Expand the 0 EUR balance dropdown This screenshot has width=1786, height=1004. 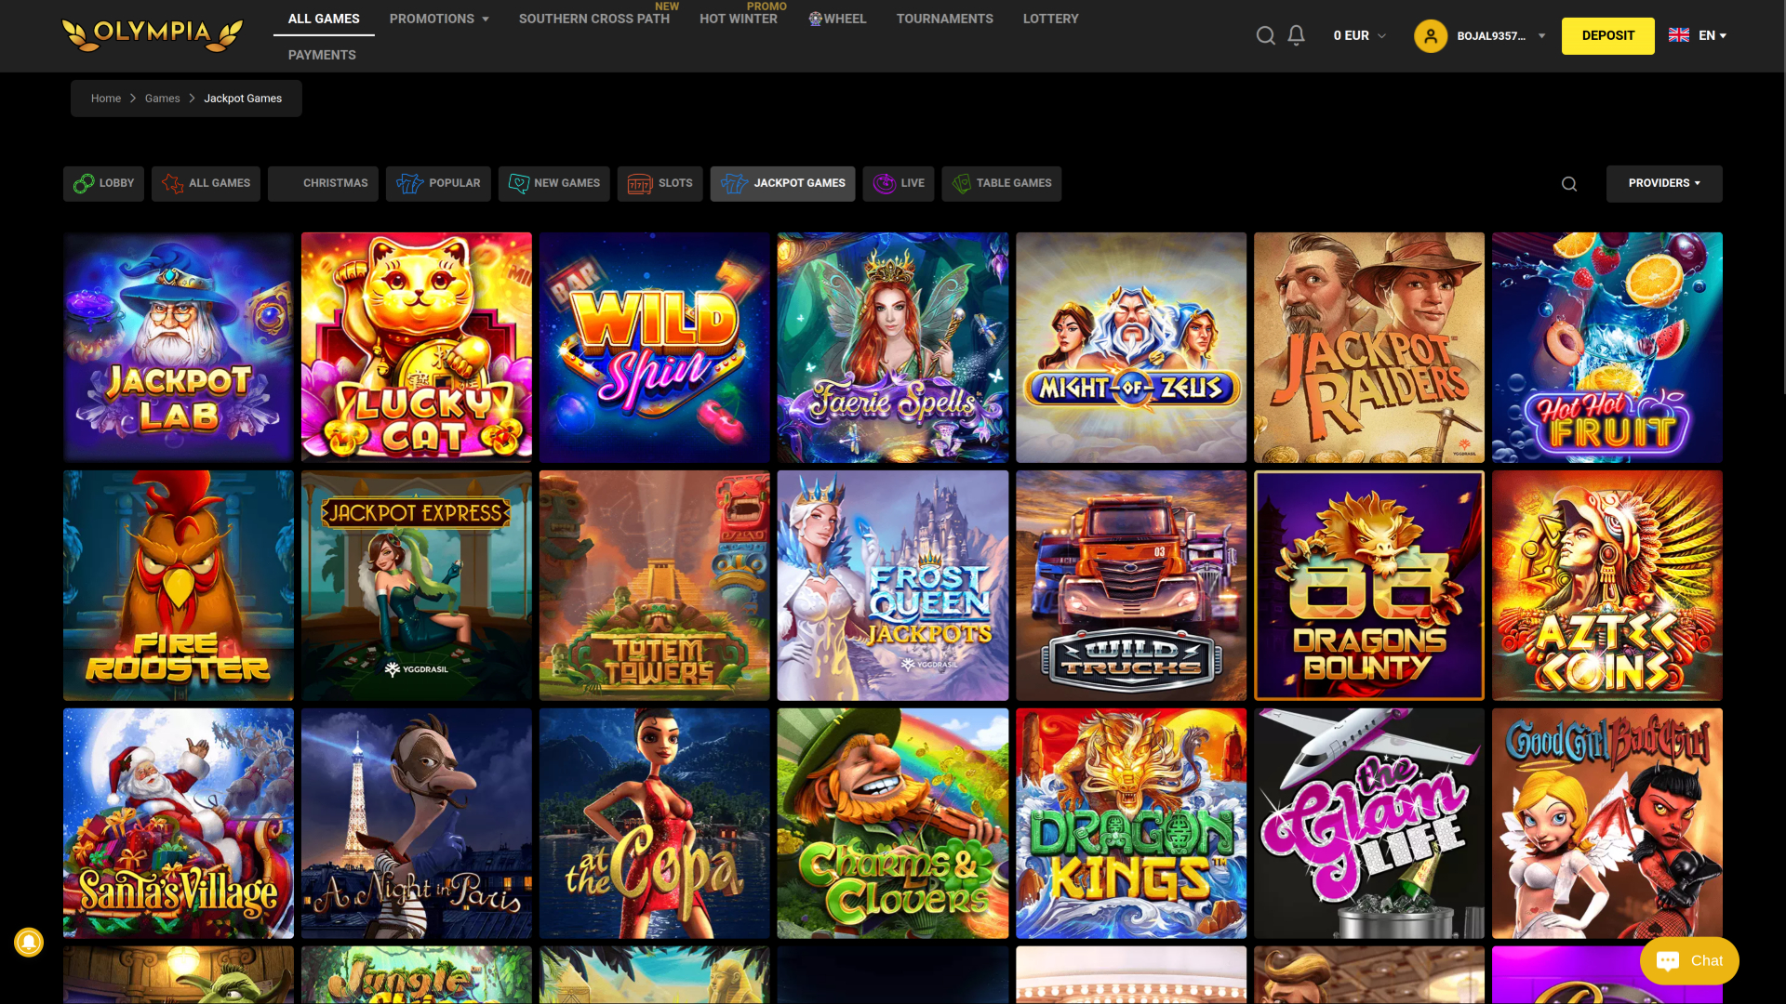coord(1358,35)
